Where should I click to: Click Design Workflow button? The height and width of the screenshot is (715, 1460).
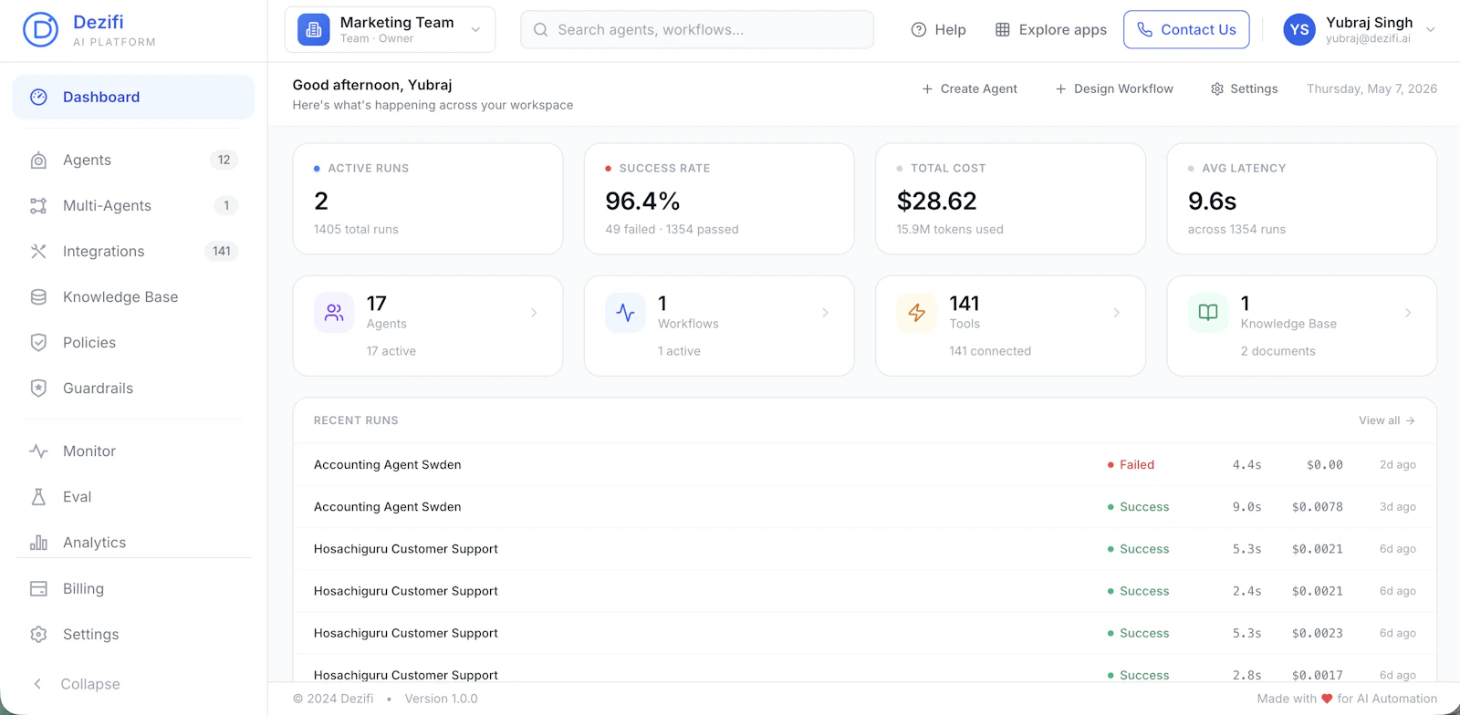1114,89
